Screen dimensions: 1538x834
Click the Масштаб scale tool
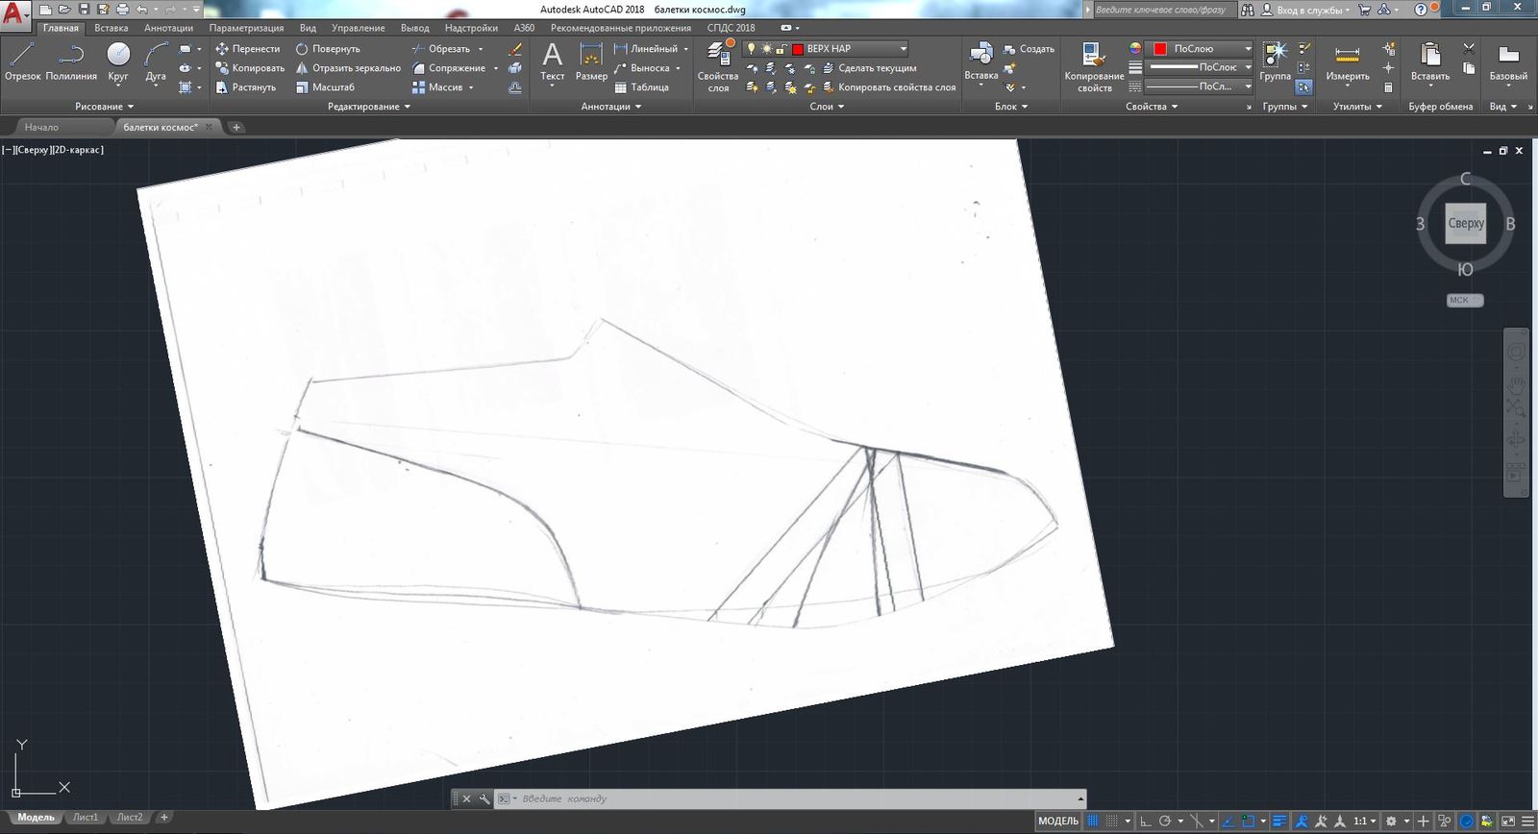pyautogui.click(x=325, y=87)
